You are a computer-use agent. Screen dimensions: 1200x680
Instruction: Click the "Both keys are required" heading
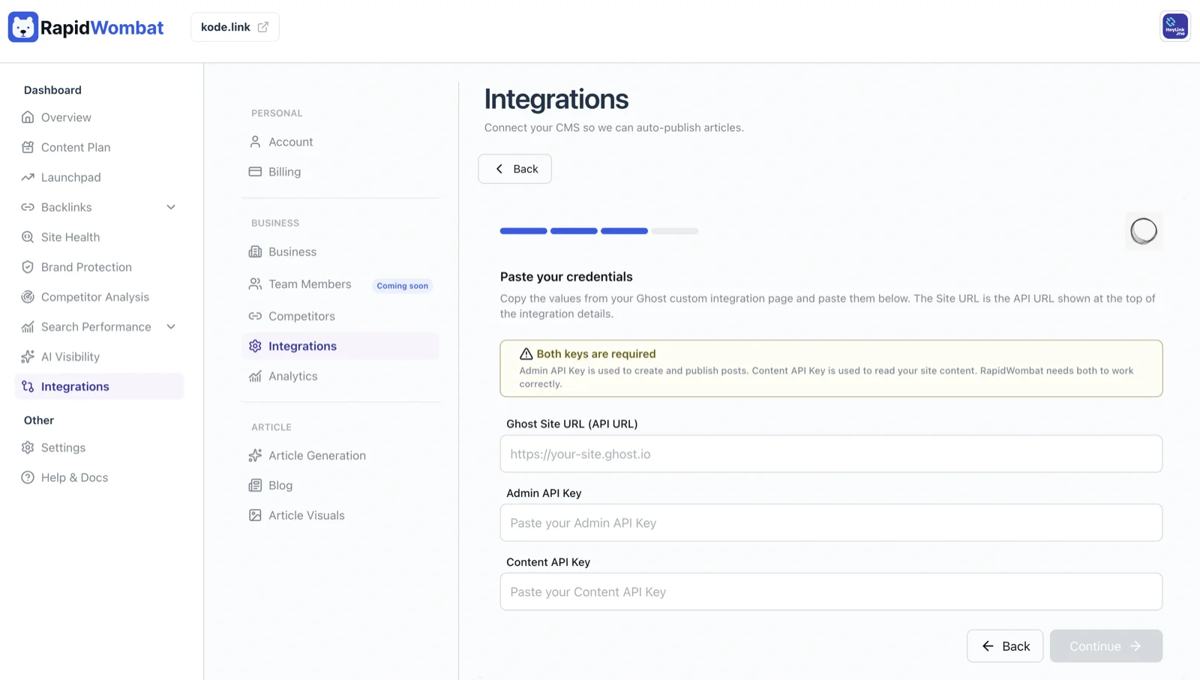coord(596,354)
